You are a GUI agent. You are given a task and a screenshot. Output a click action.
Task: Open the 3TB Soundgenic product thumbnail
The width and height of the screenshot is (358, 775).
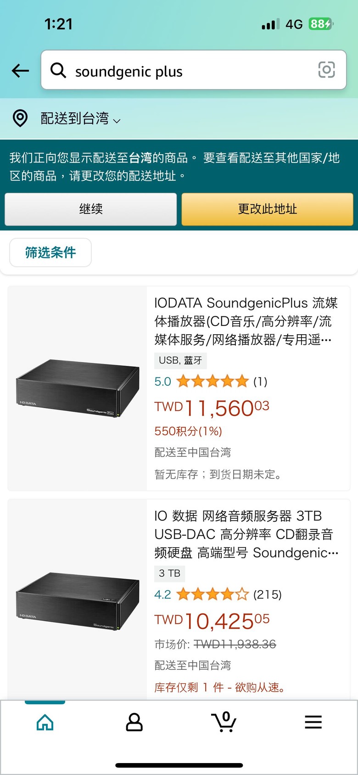[x=77, y=601]
